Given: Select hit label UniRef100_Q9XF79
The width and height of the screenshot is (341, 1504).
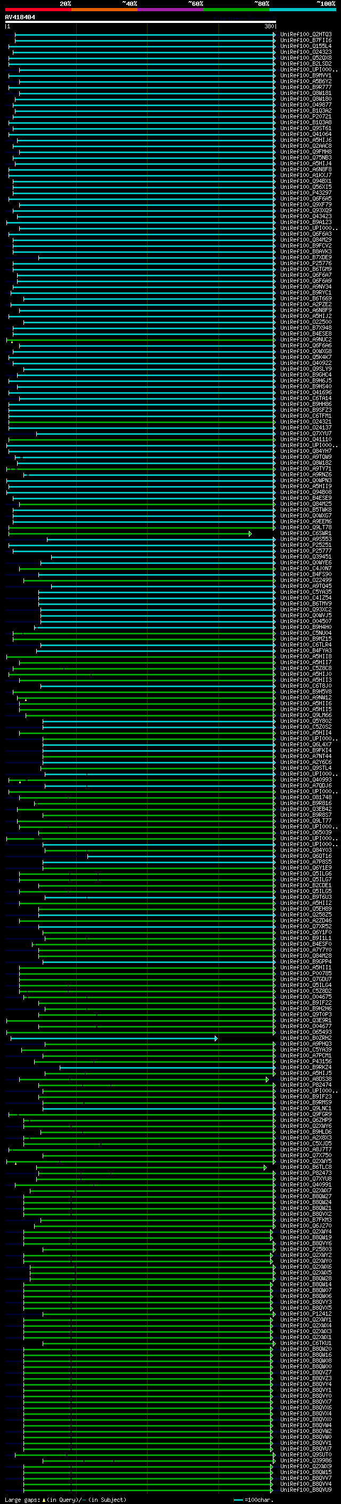Looking at the screenshot, I should 306,205.
